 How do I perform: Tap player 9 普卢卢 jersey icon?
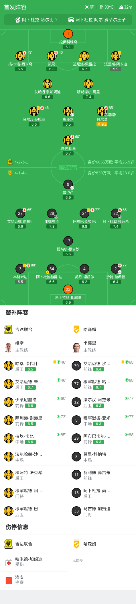tap(68, 184)
